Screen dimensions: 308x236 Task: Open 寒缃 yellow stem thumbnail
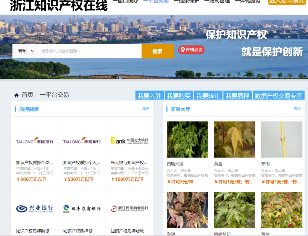pos(282,140)
